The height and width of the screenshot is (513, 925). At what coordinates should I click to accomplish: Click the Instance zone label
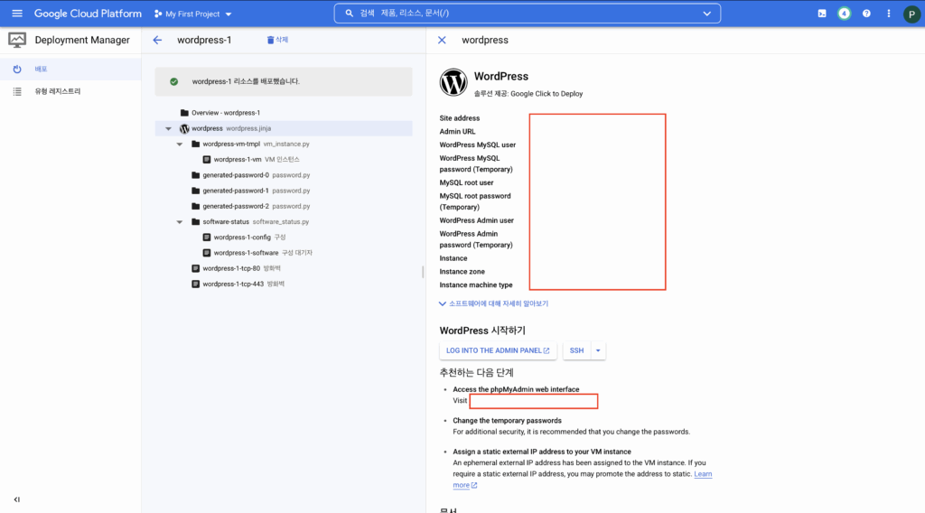pos(462,272)
